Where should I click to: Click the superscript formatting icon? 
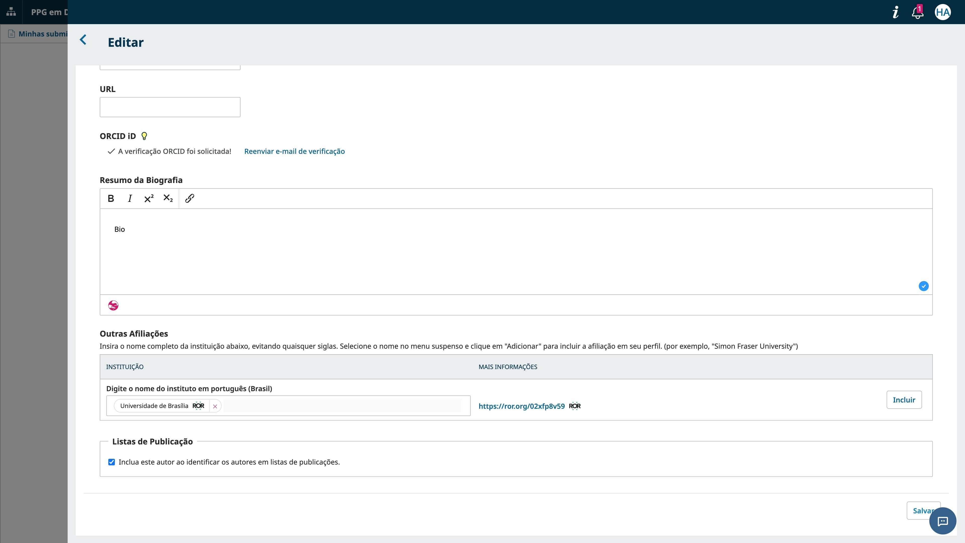coord(149,199)
